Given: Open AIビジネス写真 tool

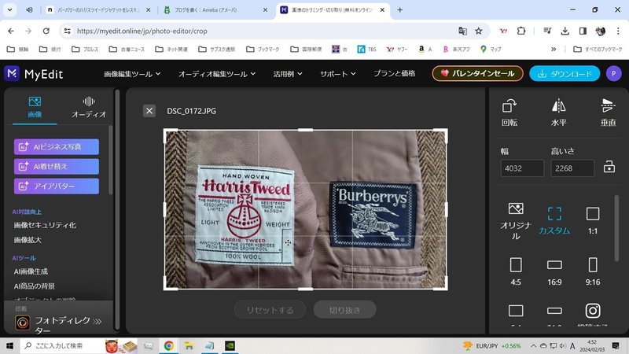Looking at the screenshot, I should 56,147.
